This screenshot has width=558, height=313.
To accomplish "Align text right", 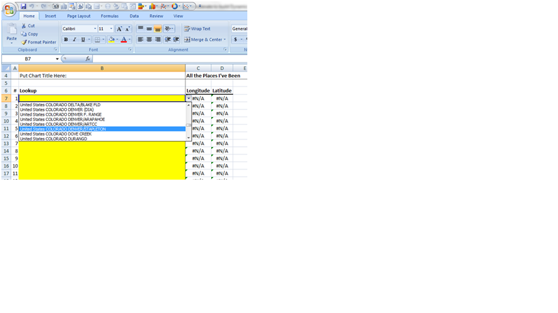I will coord(157,39).
